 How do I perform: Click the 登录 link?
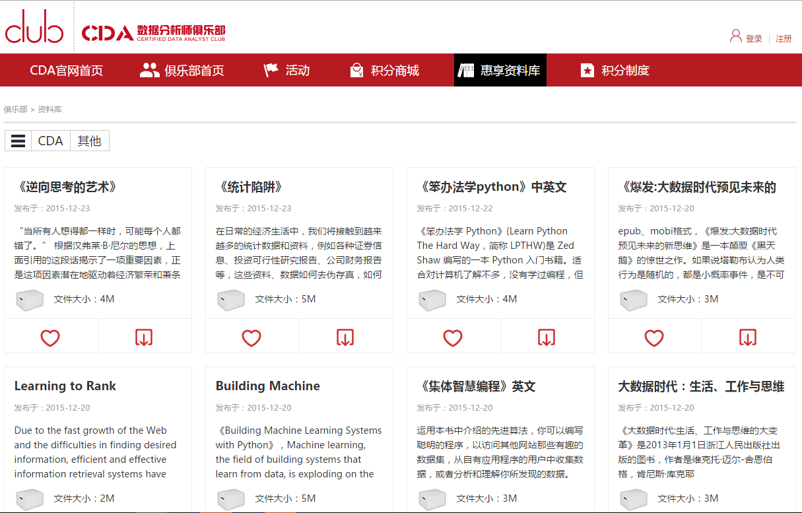click(754, 39)
